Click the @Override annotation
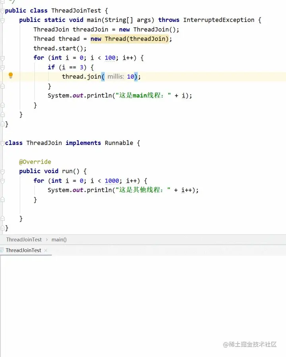Screen dimensions: 286x357 coord(35,162)
